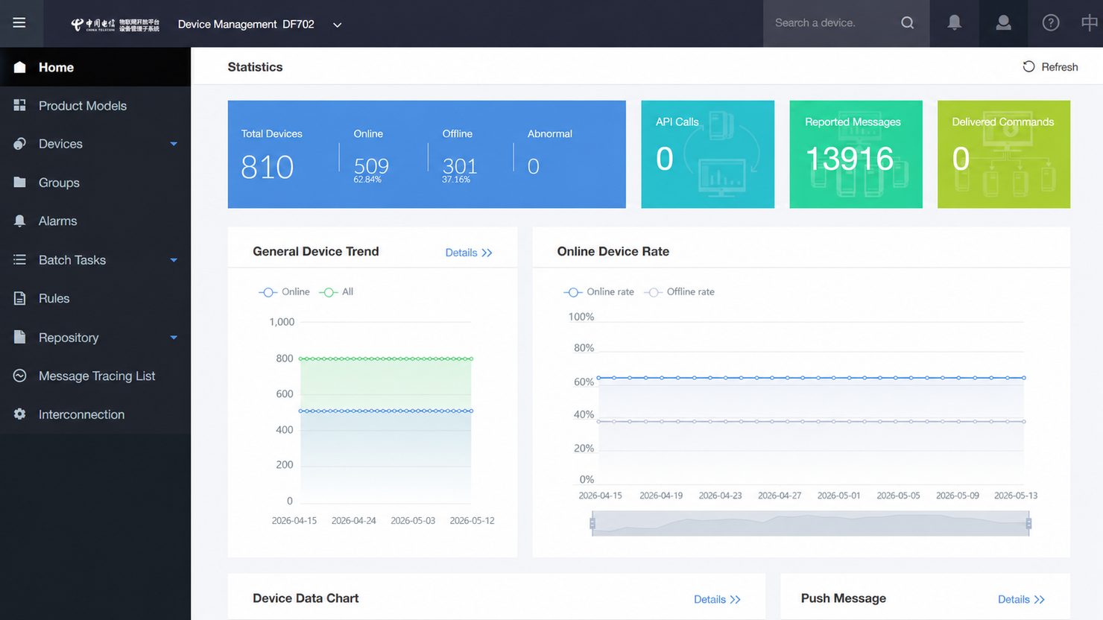
Task: Open the hamburger menu icon
Action: point(19,23)
